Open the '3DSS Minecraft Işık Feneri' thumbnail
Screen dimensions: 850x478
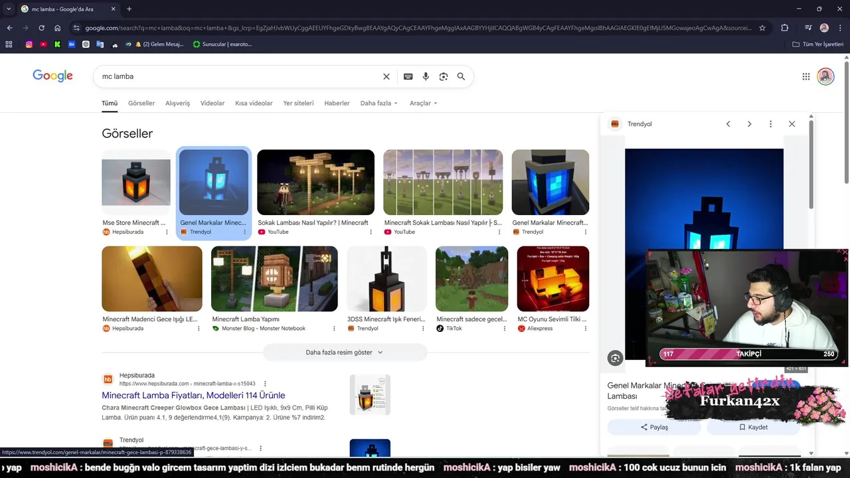point(386,279)
